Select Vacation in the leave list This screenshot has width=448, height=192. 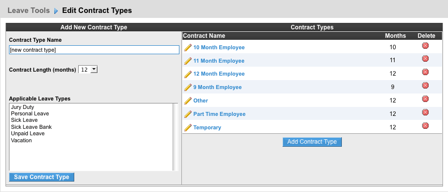pyautogui.click(x=21, y=140)
